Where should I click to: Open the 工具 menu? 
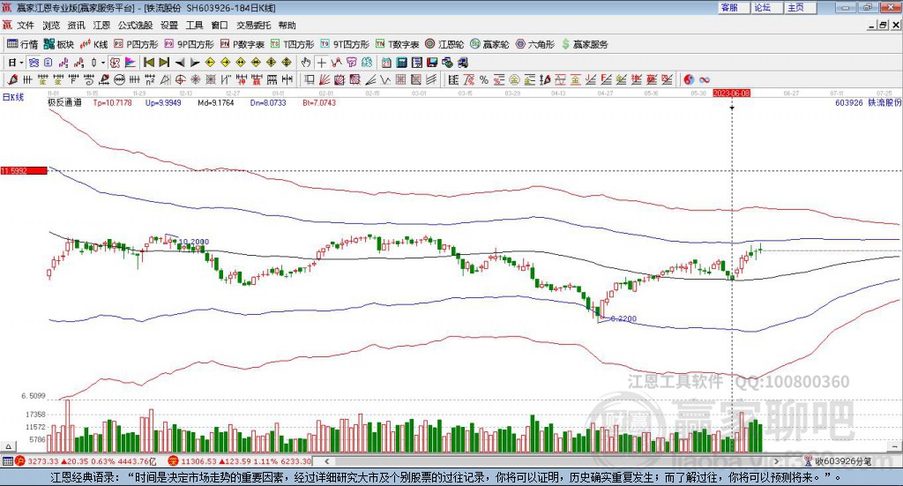pos(195,26)
